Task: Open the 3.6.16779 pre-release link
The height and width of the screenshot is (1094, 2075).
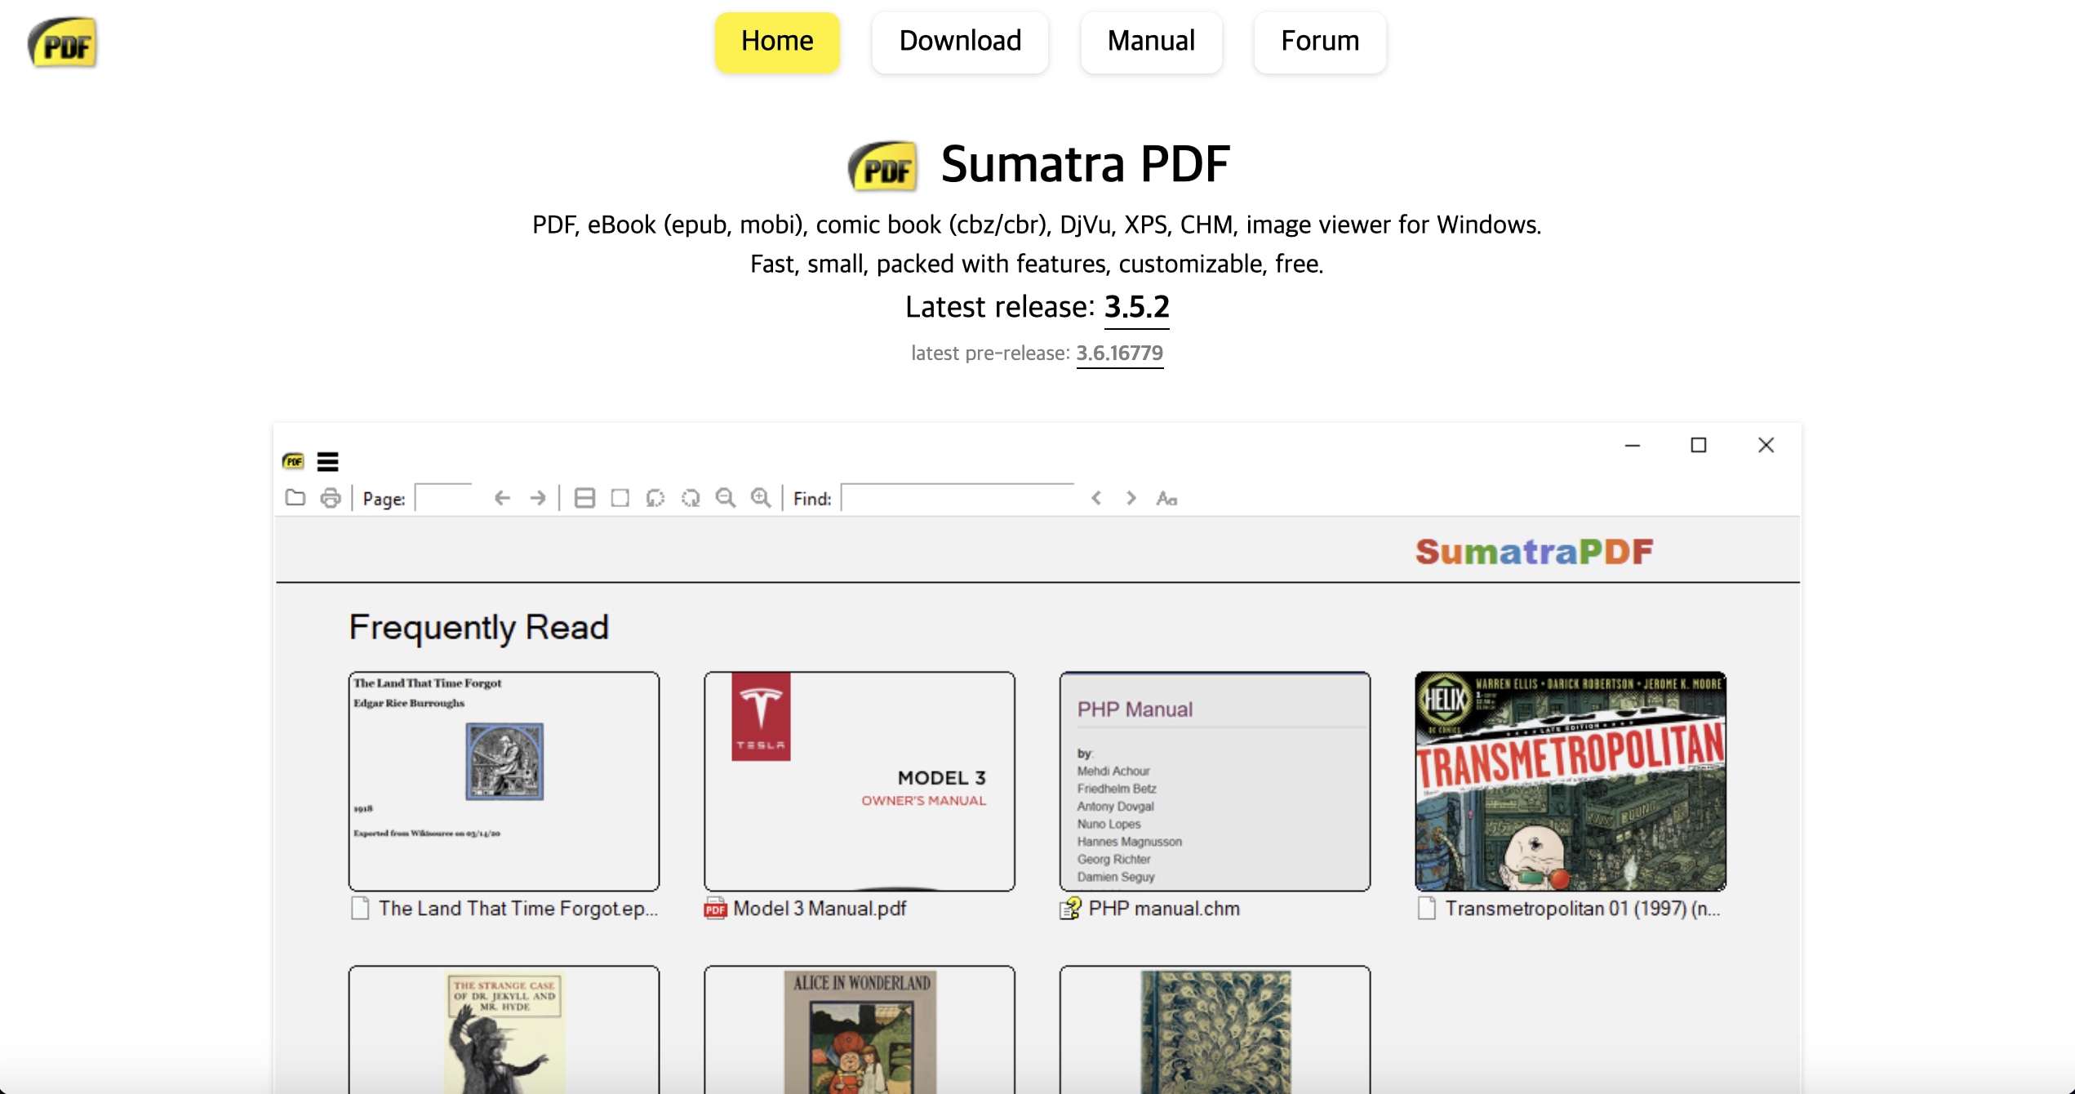Action: 1119,354
